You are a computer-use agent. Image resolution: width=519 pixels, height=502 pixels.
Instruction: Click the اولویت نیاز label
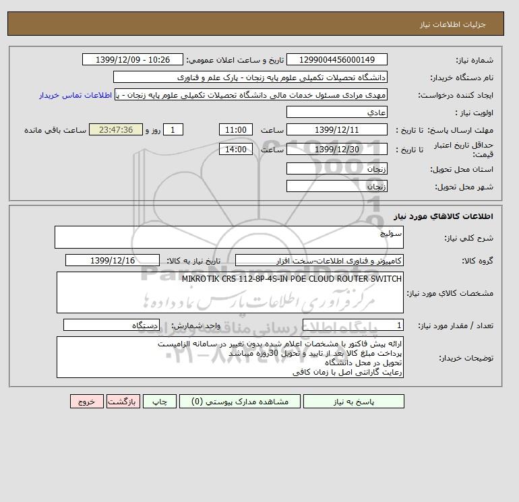pyautogui.click(x=475, y=113)
